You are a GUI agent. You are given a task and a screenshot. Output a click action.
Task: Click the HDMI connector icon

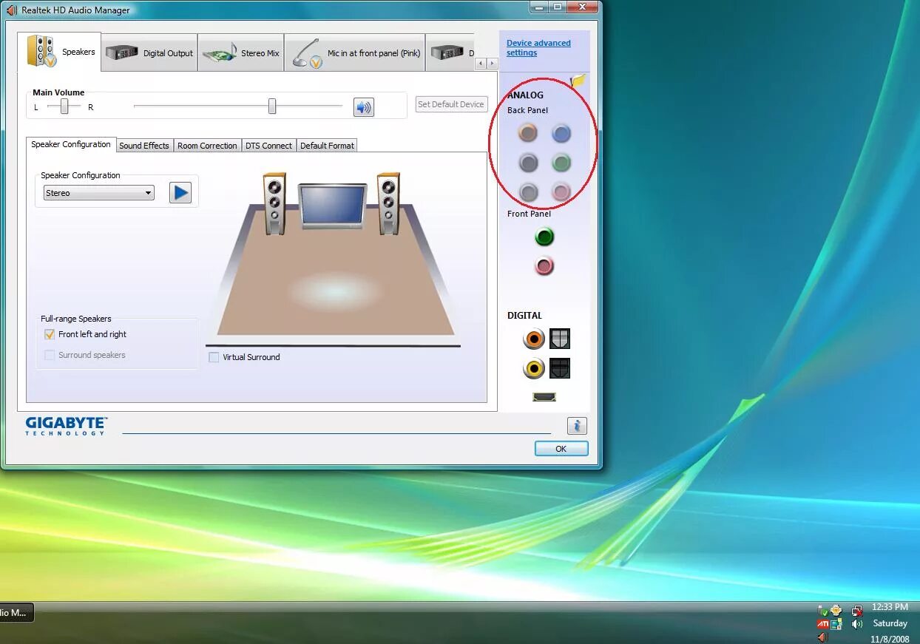pyautogui.click(x=544, y=397)
